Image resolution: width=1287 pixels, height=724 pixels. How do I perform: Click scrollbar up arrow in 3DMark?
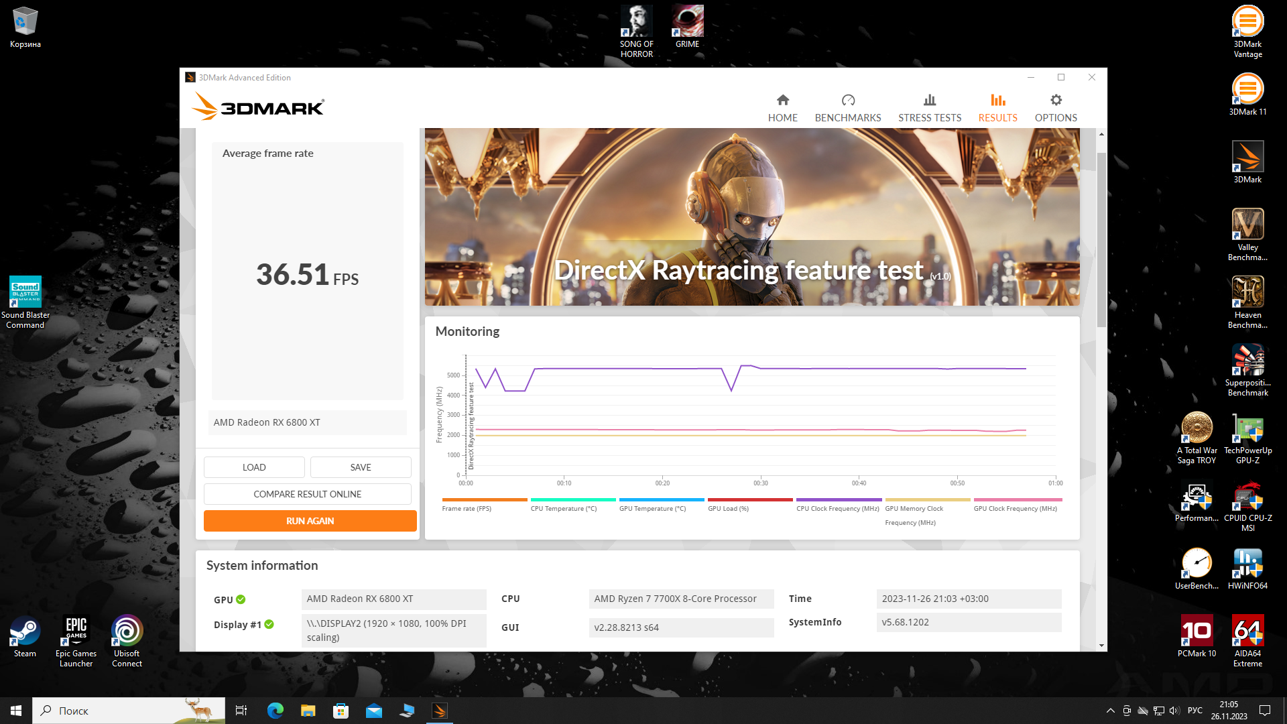coord(1101,135)
